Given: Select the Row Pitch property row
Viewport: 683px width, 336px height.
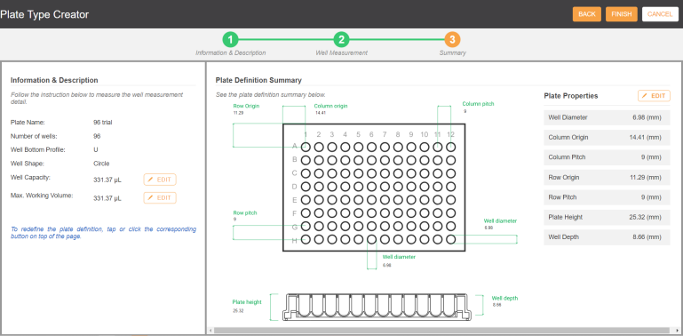Looking at the screenshot, I should [x=607, y=197].
